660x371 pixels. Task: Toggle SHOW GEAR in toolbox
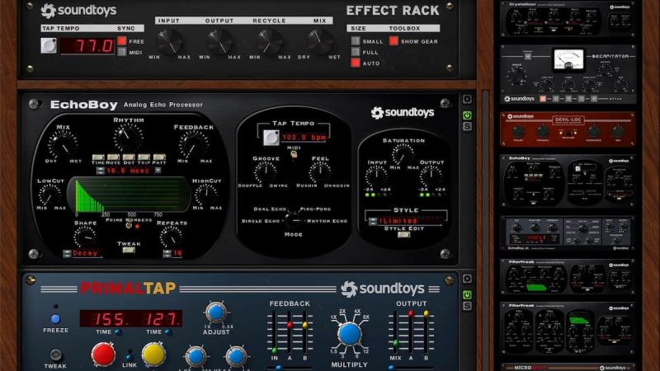pyautogui.click(x=394, y=40)
